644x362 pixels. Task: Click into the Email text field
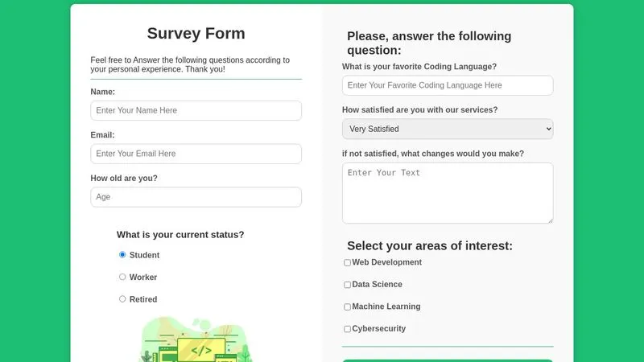pos(196,154)
